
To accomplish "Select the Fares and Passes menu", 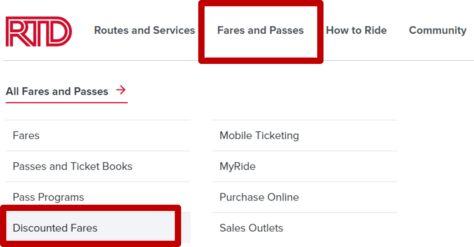I will coord(260,30).
